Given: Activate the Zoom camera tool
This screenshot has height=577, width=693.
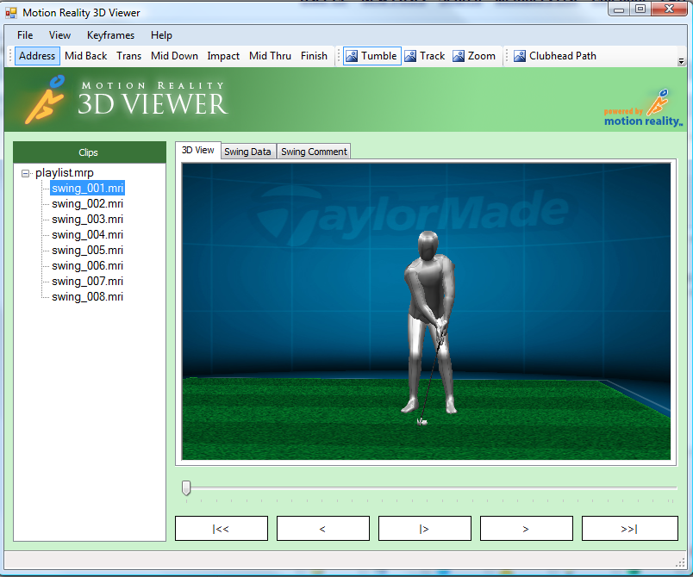Looking at the screenshot, I should pyautogui.click(x=474, y=56).
